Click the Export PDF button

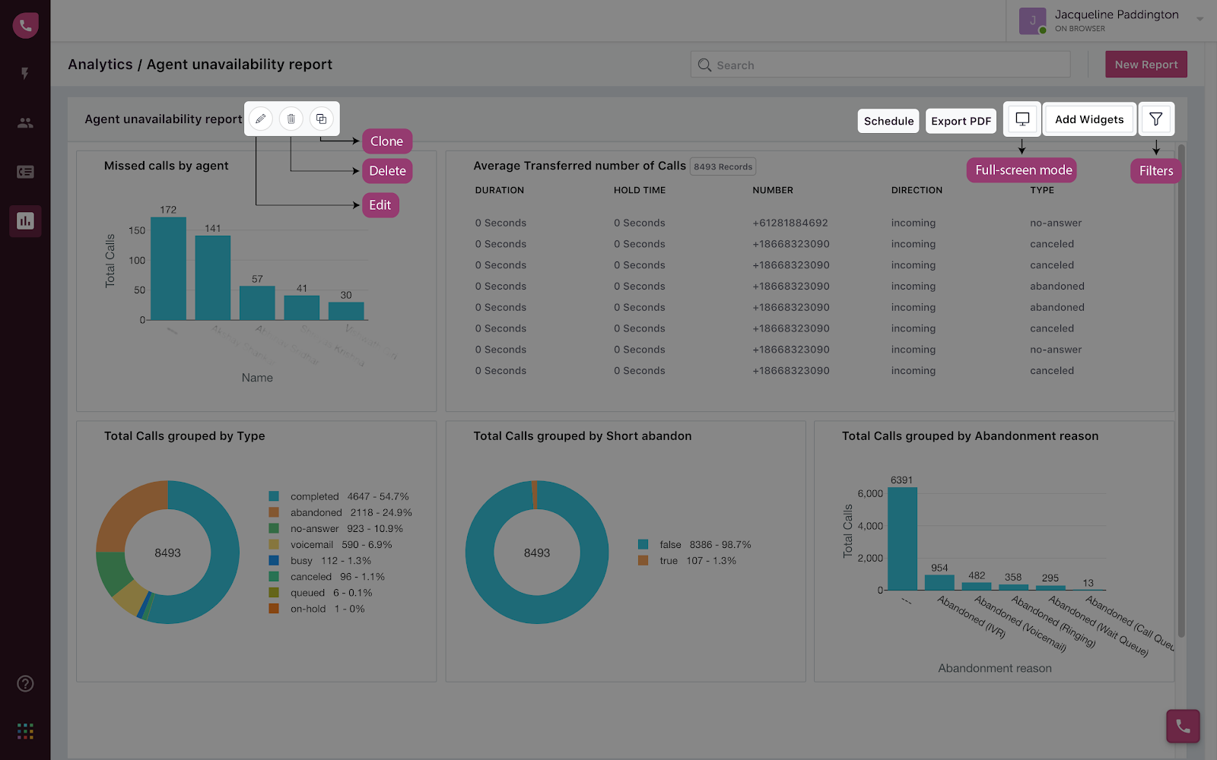[x=961, y=121]
